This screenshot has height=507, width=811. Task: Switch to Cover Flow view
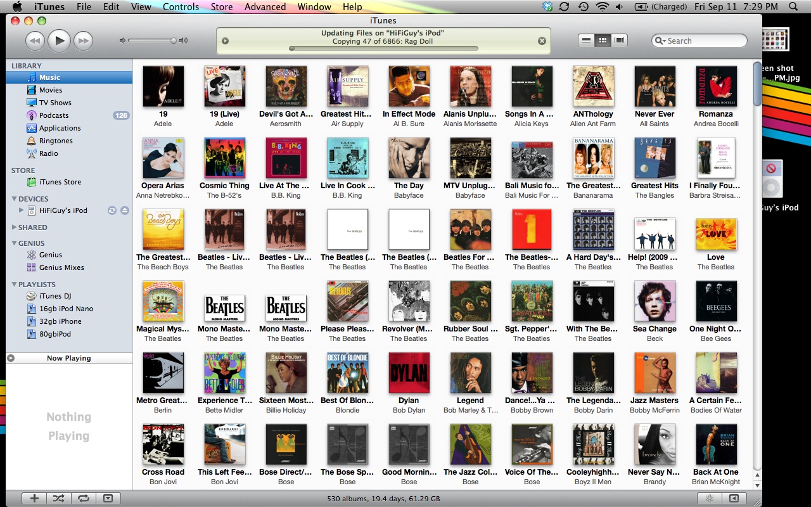[620, 41]
